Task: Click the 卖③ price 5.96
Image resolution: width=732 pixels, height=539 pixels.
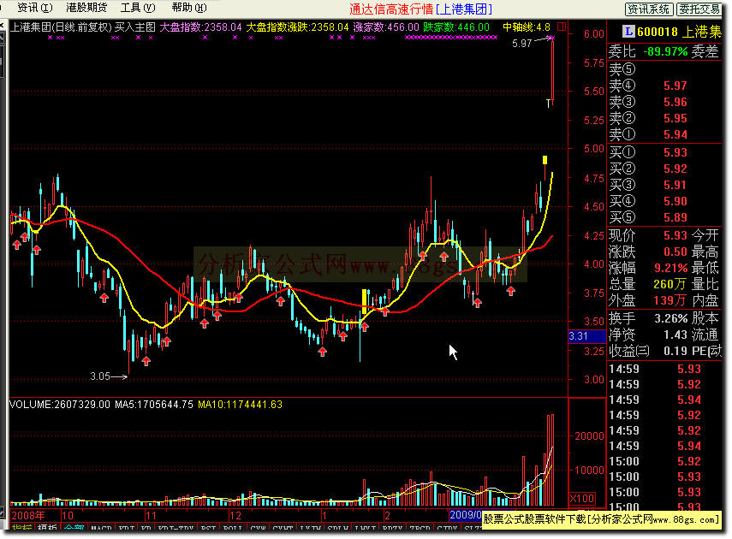Action: (x=675, y=102)
